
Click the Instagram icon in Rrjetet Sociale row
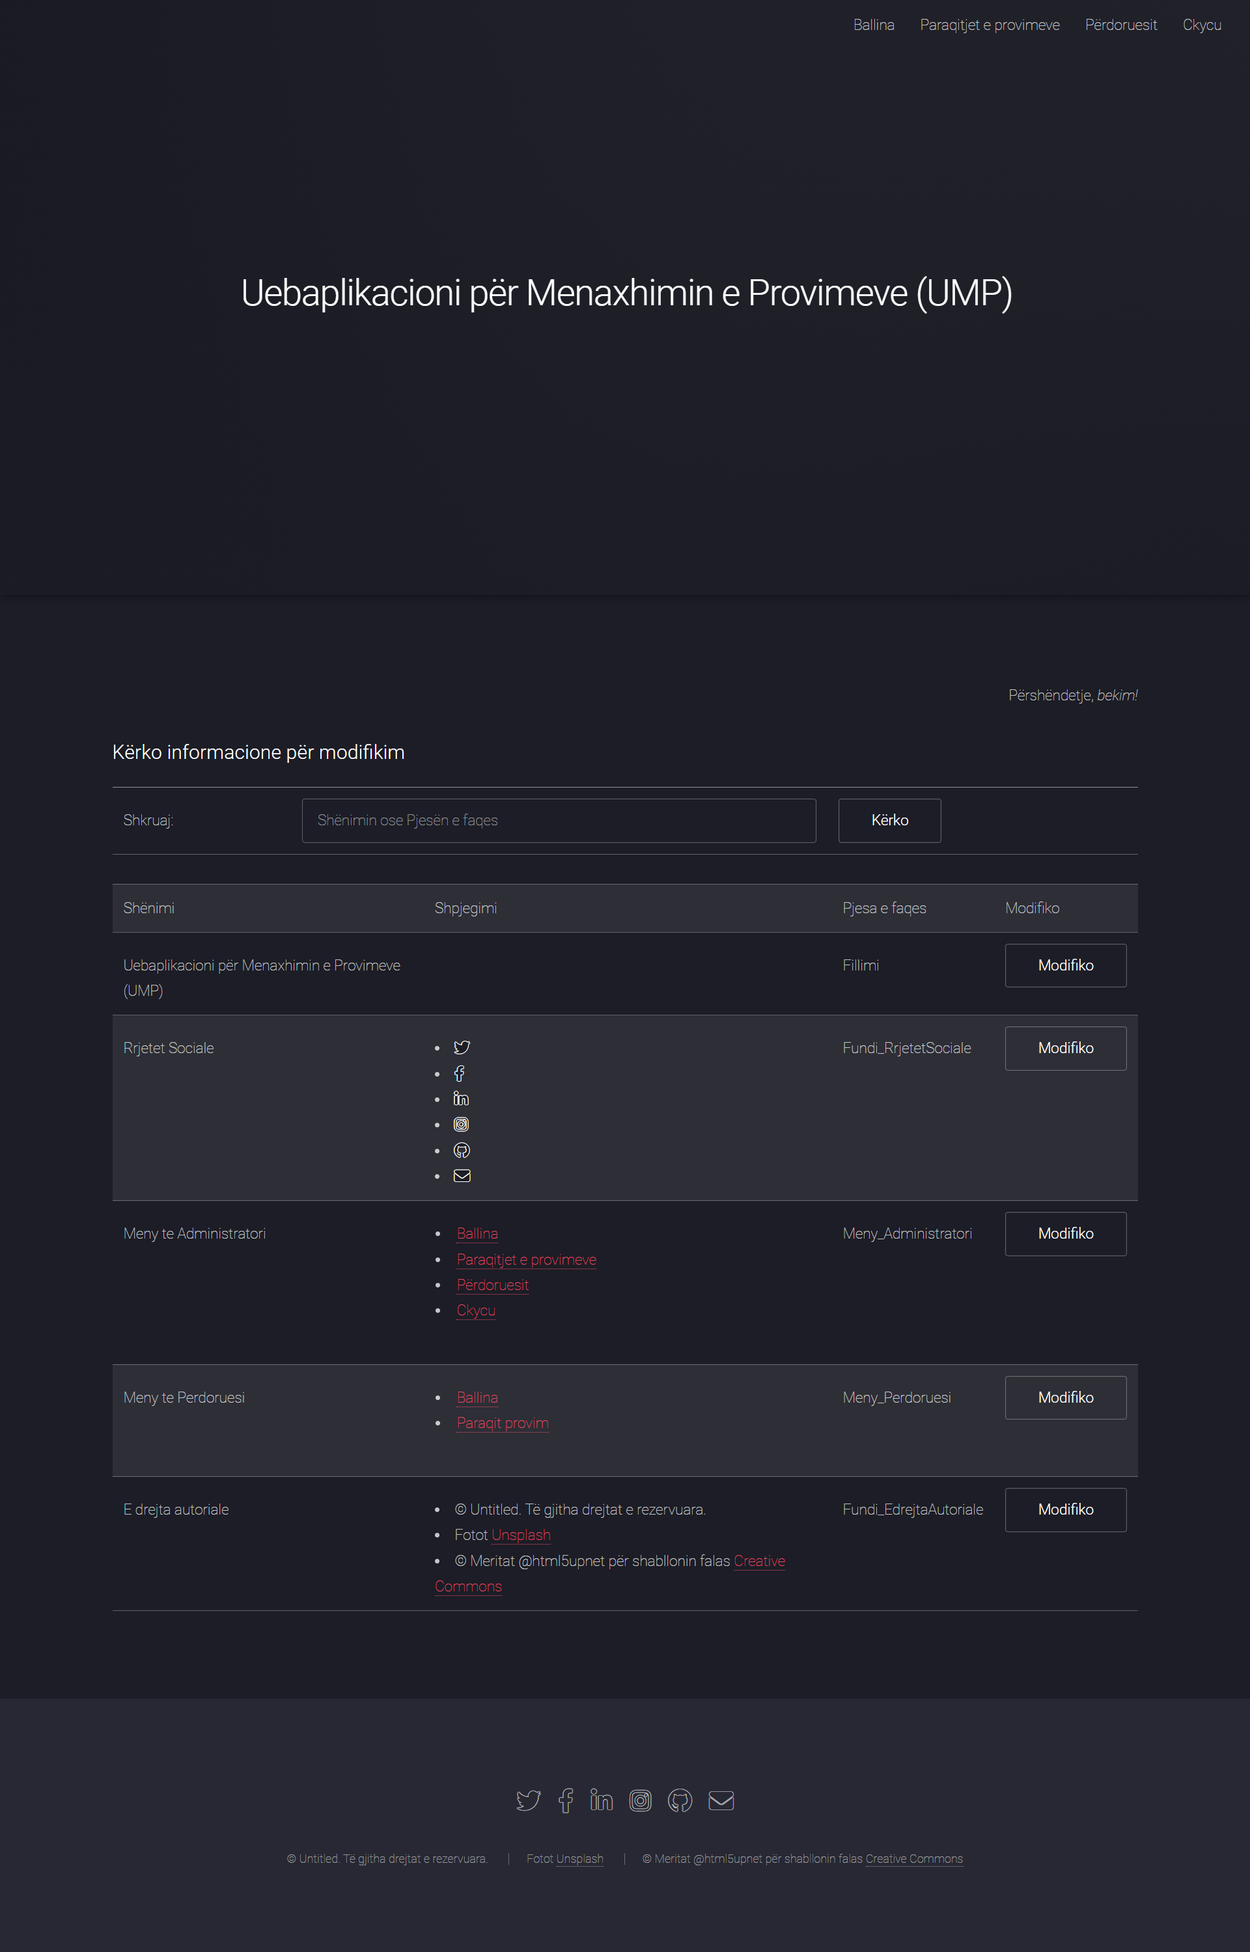coord(461,1123)
